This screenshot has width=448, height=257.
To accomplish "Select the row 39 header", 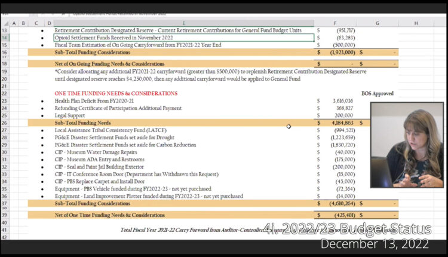I will point(5,215).
